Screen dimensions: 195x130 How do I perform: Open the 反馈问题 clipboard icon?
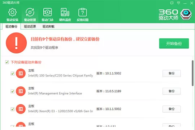coord(83,12)
